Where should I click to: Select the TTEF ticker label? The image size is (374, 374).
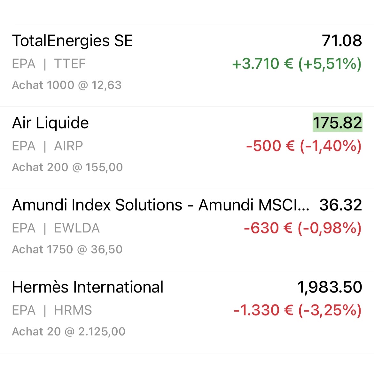pyautogui.click(x=70, y=64)
